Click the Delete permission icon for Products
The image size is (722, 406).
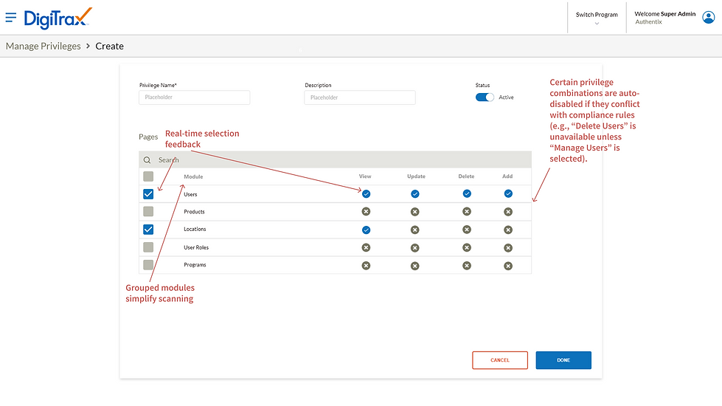pyautogui.click(x=466, y=212)
